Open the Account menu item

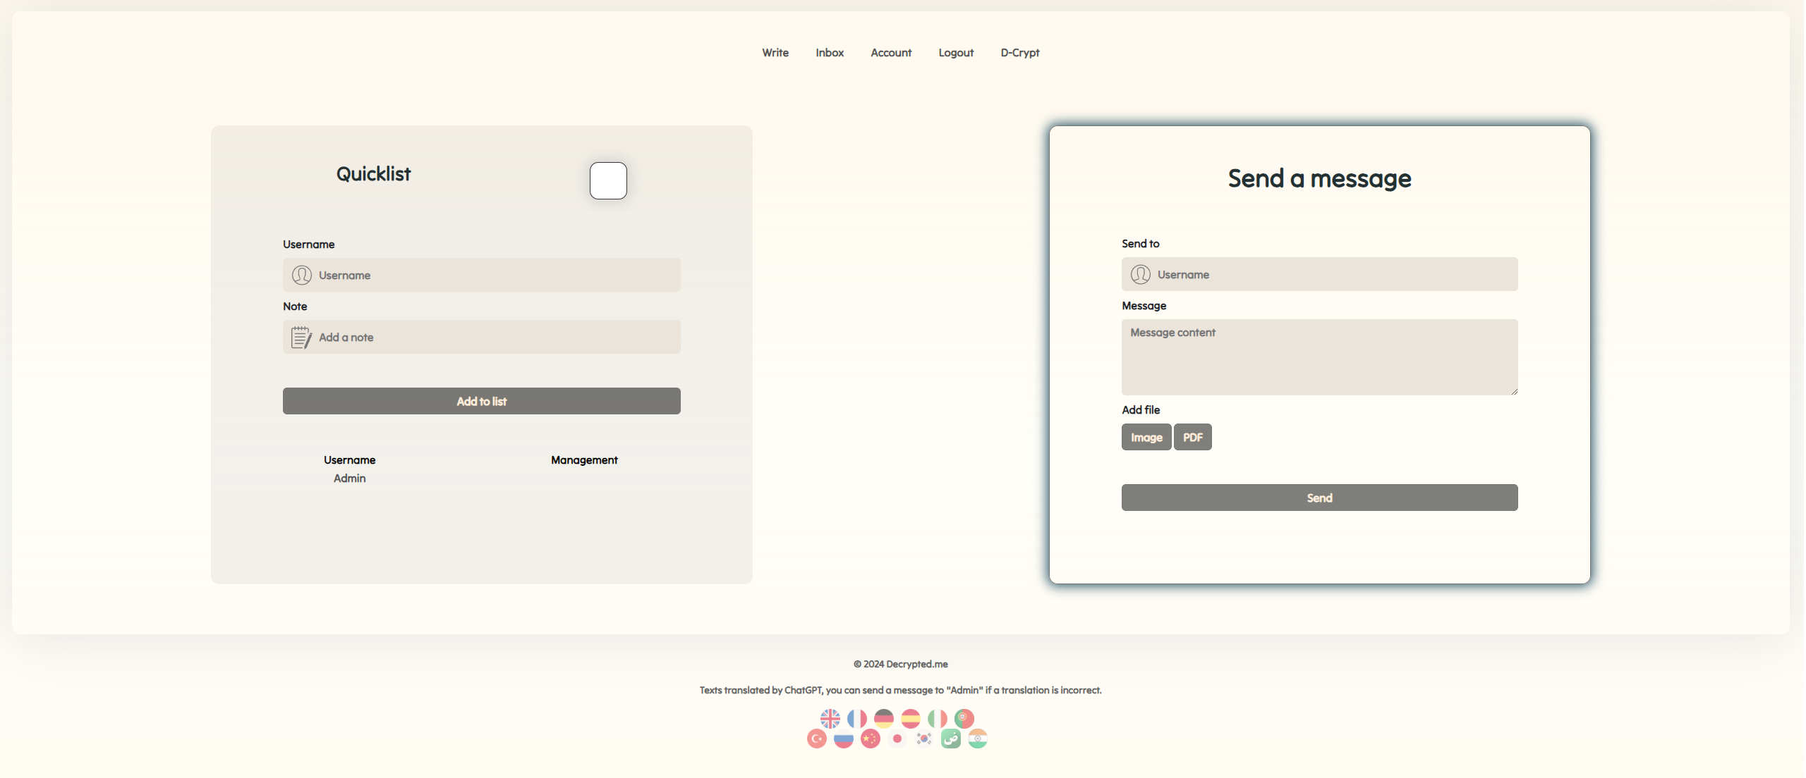pos(892,51)
